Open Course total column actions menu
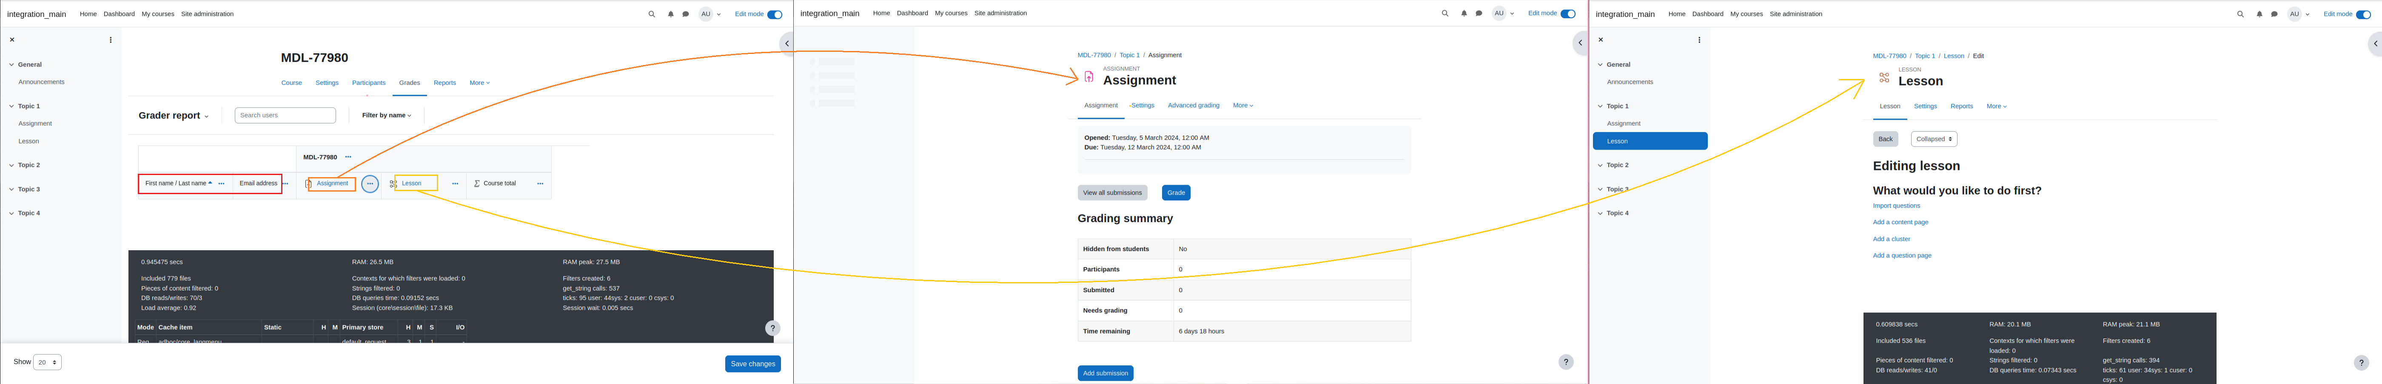The width and height of the screenshot is (2382, 384). click(540, 184)
